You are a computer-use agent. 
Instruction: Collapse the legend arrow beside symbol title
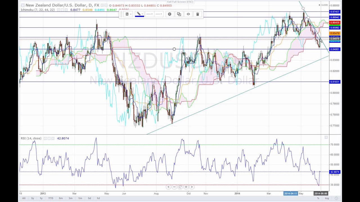(x=22, y=5)
